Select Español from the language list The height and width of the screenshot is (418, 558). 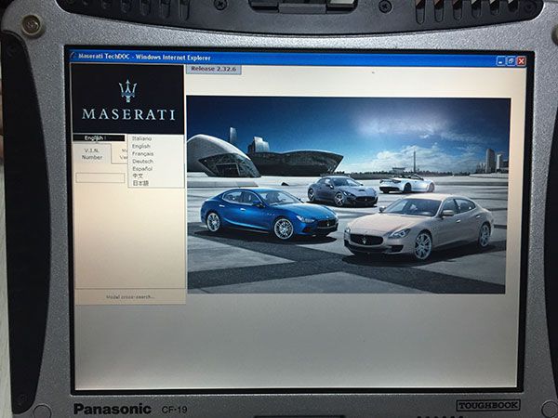pos(142,168)
